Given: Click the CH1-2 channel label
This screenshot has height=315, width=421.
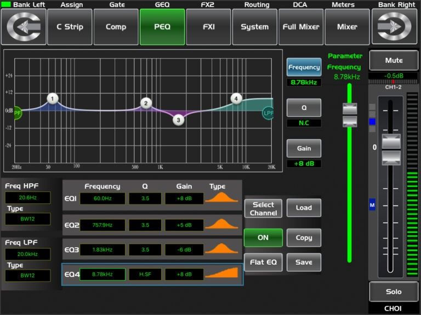Looking at the screenshot, I should (394, 87).
